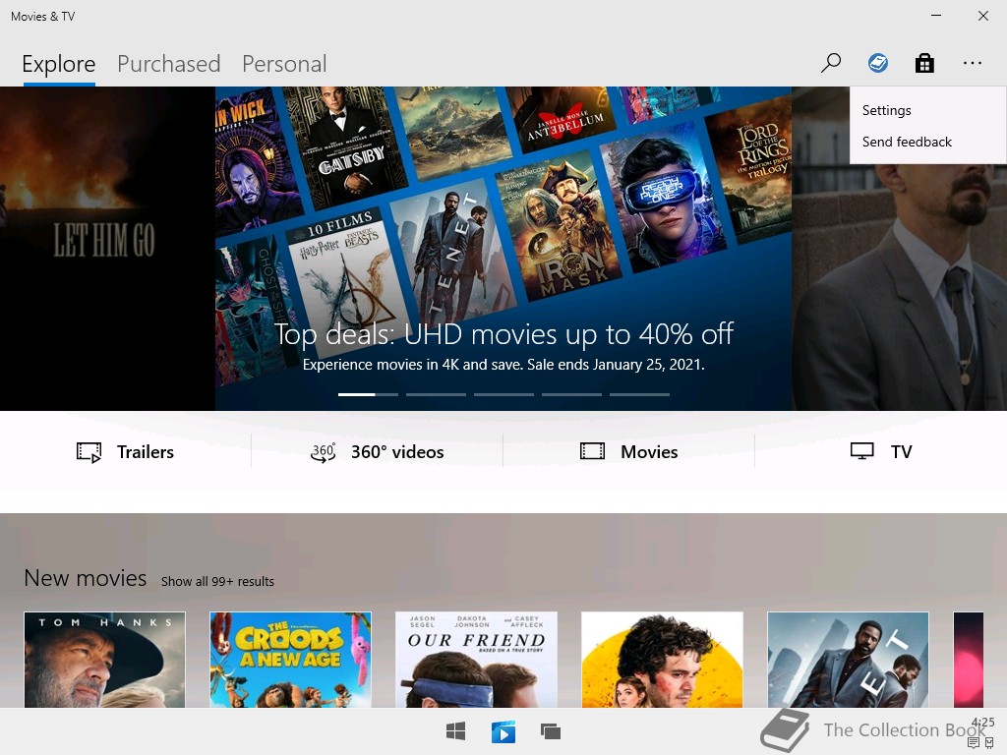Click the three-dot more options button
Image resolution: width=1007 pixels, height=755 pixels.
click(973, 63)
